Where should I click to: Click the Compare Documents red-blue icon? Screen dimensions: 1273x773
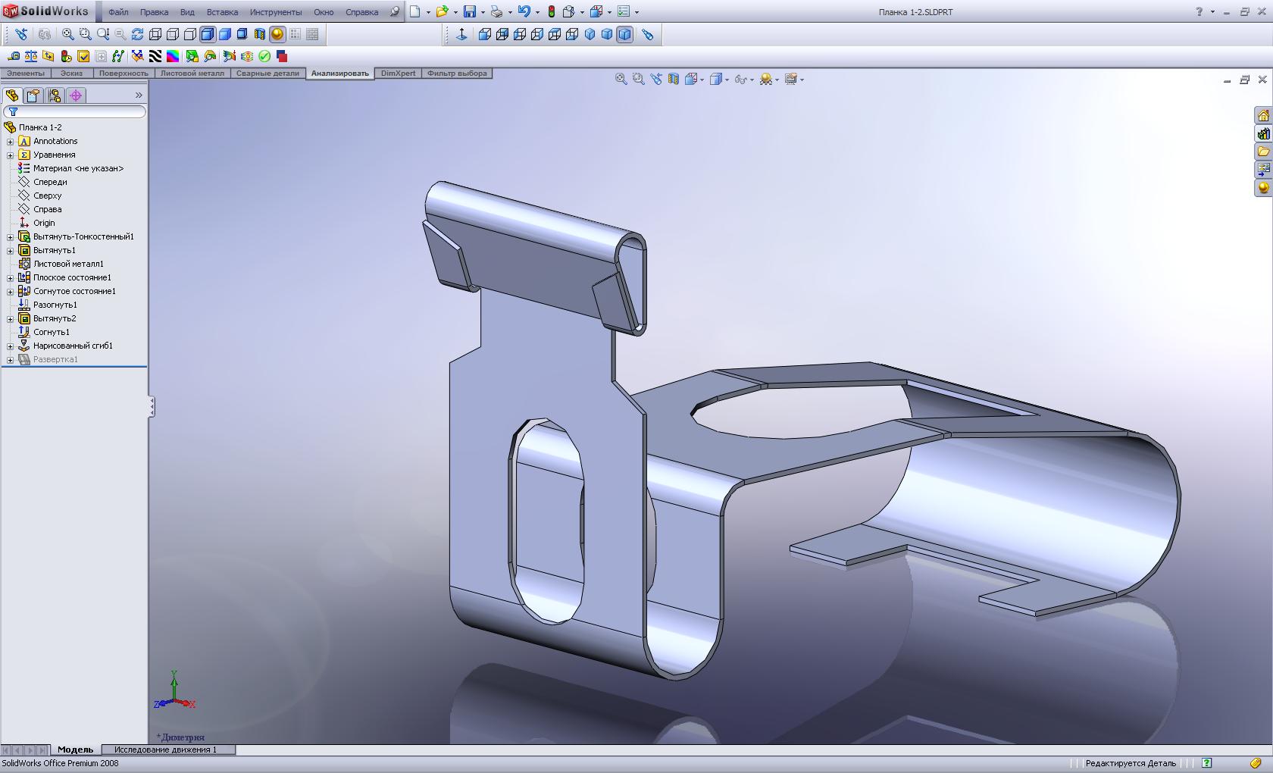(x=282, y=56)
